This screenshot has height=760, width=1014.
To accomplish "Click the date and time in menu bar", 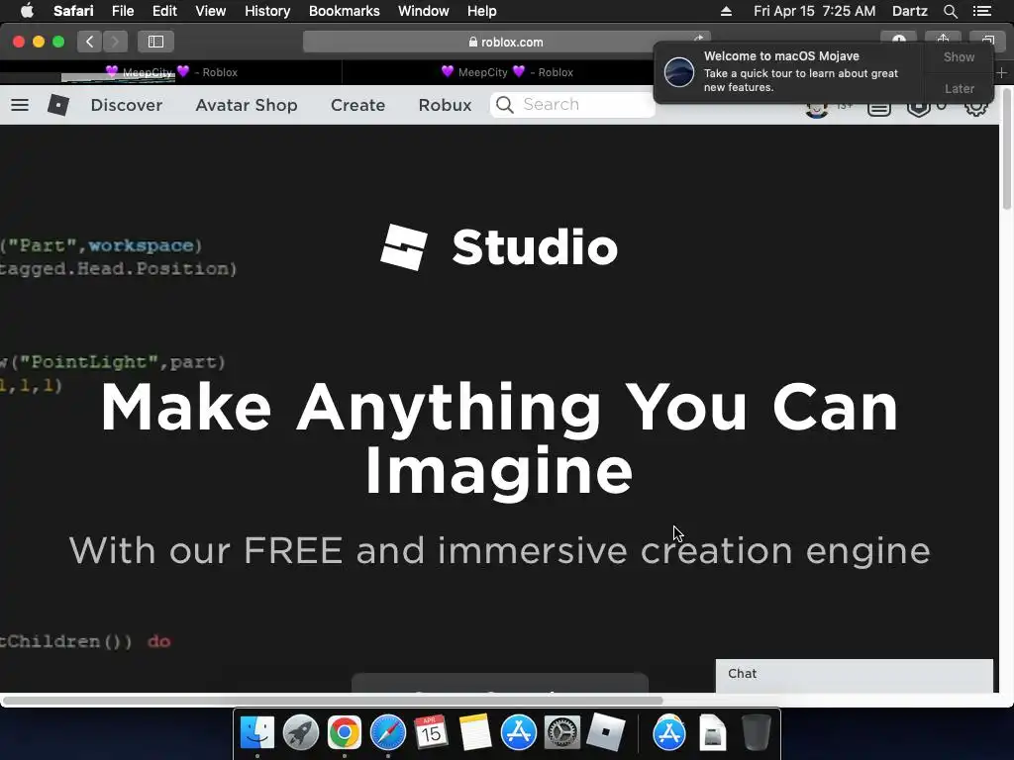I will (814, 11).
